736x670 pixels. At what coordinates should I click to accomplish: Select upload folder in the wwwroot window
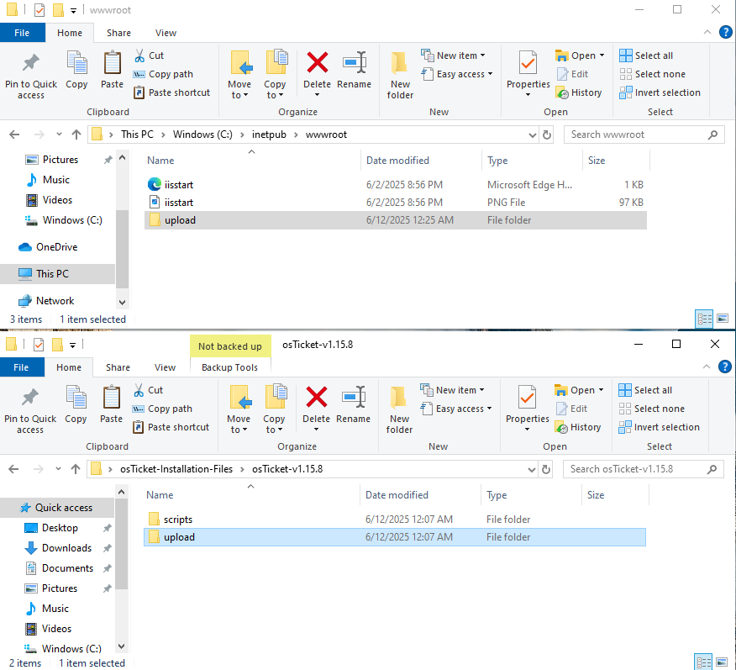click(395, 220)
